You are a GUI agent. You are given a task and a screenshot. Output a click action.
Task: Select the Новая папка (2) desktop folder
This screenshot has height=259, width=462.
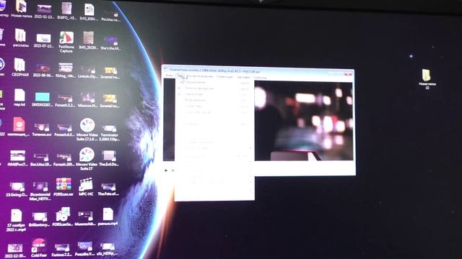tap(427, 78)
